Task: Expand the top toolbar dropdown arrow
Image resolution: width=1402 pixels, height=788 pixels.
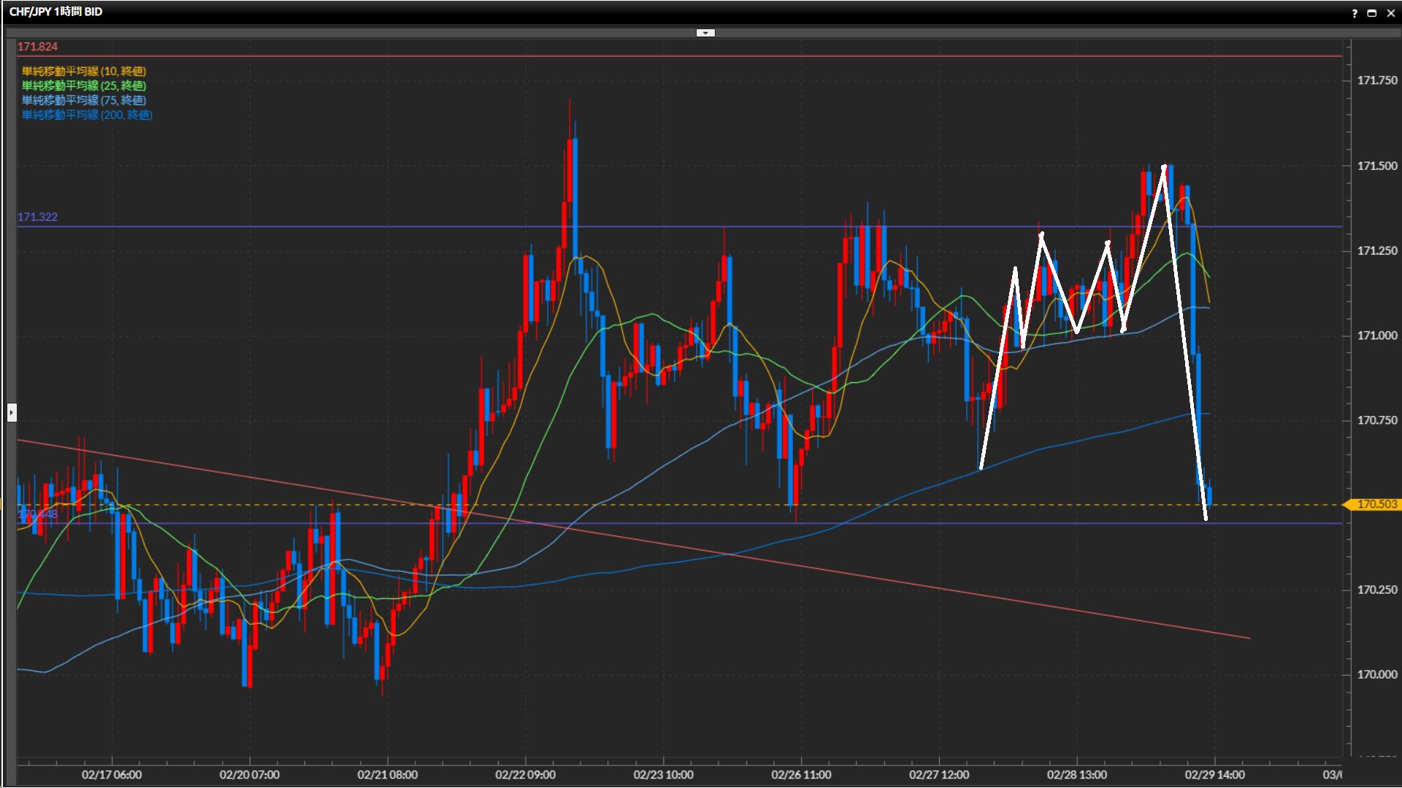Action: tap(705, 33)
